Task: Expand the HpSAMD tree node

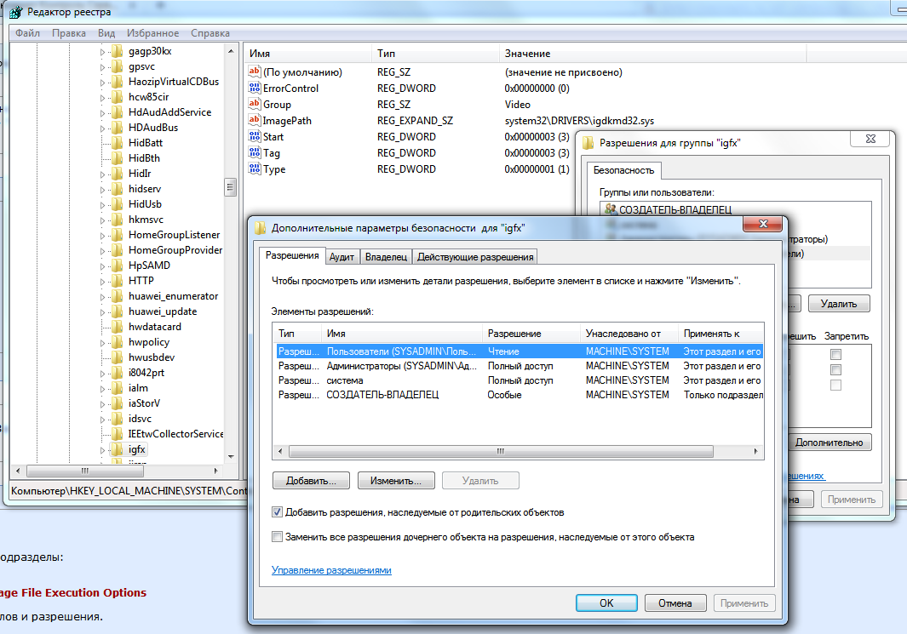Action: (x=102, y=266)
